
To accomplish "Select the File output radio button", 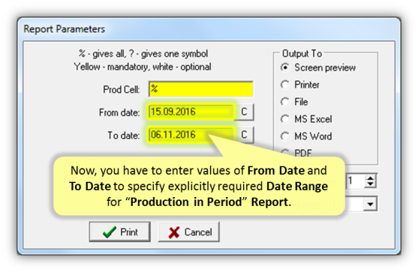I will [285, 102].
